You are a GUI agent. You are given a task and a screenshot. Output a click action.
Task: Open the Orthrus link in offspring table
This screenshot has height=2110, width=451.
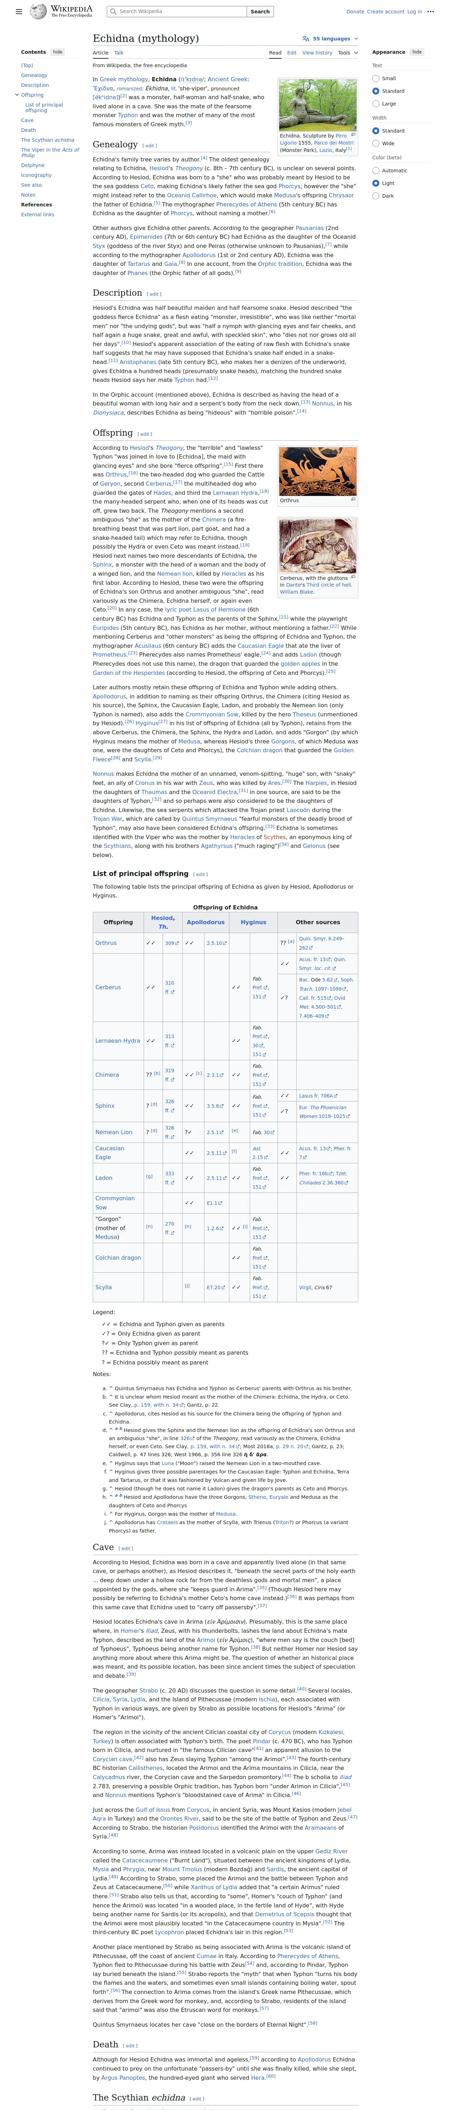click(x=106, y=943)
